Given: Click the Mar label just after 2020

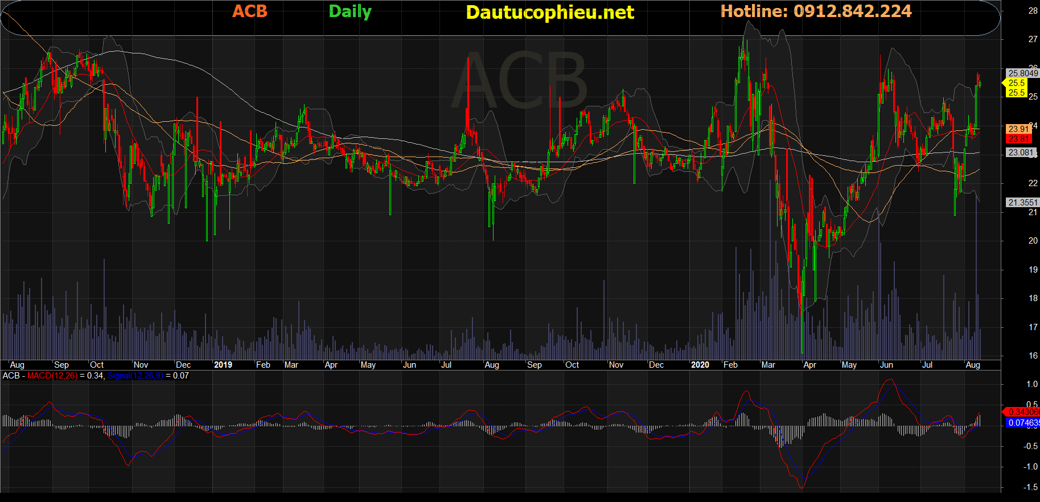Looking at the screenshot, I should 768,365.
